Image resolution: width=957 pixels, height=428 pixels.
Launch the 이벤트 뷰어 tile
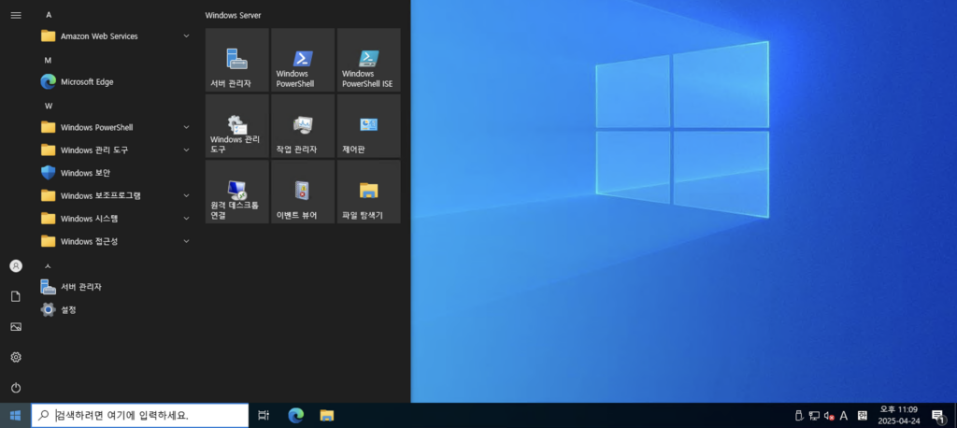coord(303,192)
